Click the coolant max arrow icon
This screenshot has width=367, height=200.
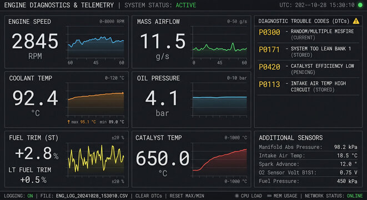click(x=69, y=122)
